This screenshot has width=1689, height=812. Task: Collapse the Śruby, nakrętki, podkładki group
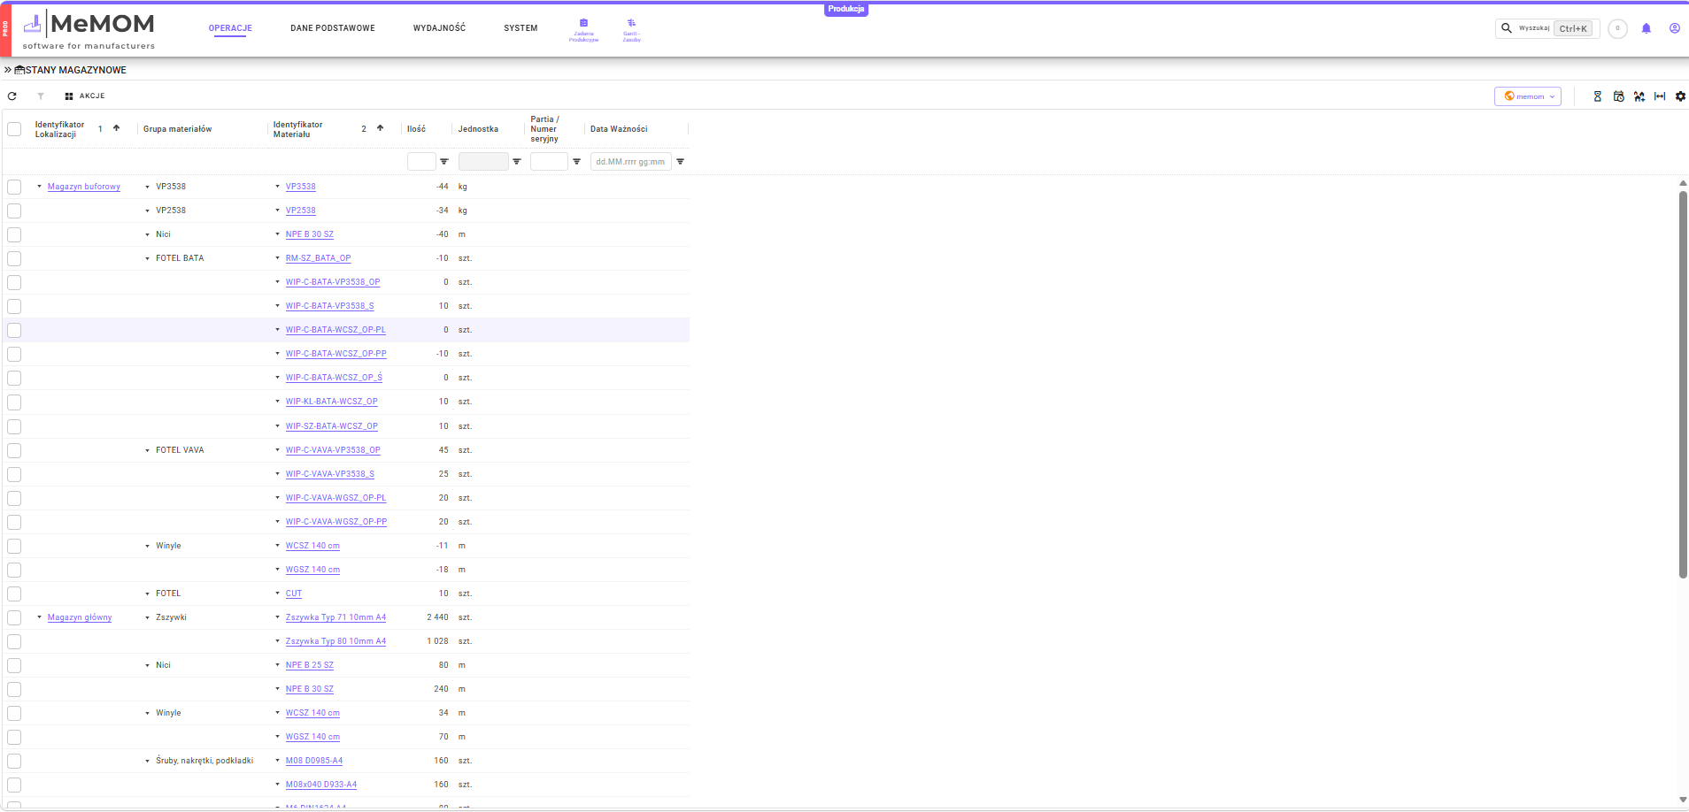[147, 761]
